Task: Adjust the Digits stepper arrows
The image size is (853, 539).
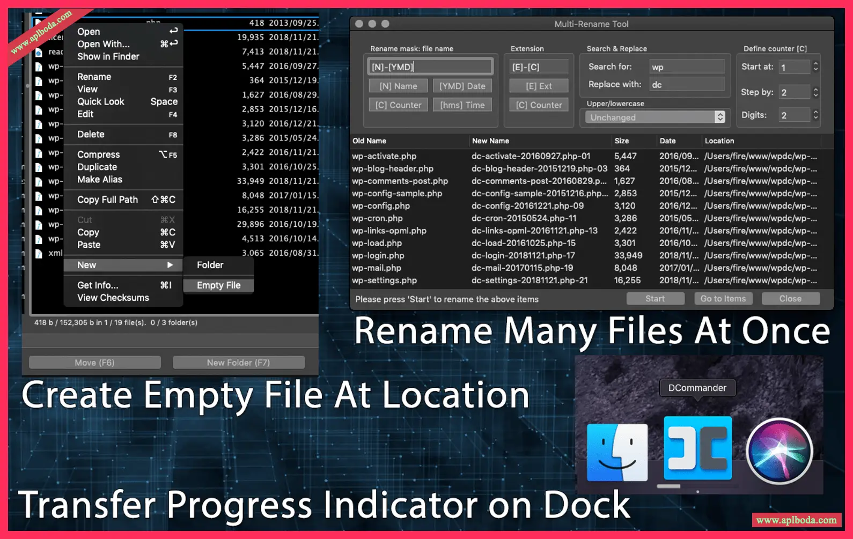Action: (x=815, y=115)
